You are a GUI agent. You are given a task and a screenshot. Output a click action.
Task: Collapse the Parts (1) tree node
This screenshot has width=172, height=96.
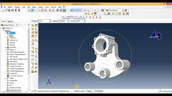pos(6,33)
